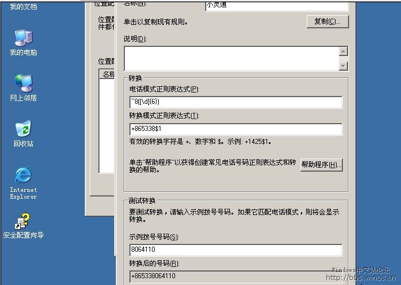Click the 示例拨号号码(S) label
The image size is (401, 285).
point(154,237)
